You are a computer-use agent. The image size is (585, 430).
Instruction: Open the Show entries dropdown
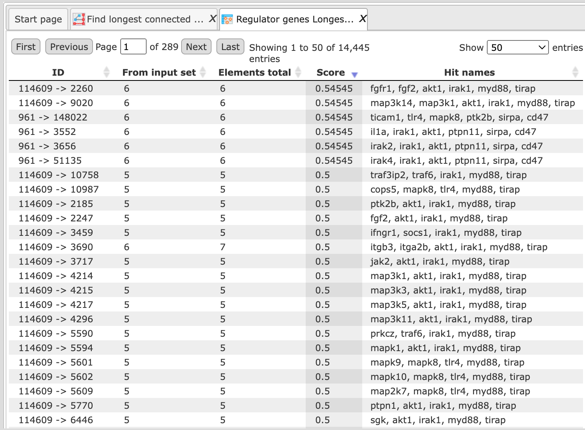[518, 48]
